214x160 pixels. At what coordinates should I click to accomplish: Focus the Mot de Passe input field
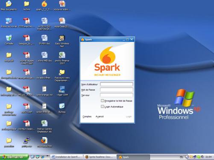click(x=117, y=90)
